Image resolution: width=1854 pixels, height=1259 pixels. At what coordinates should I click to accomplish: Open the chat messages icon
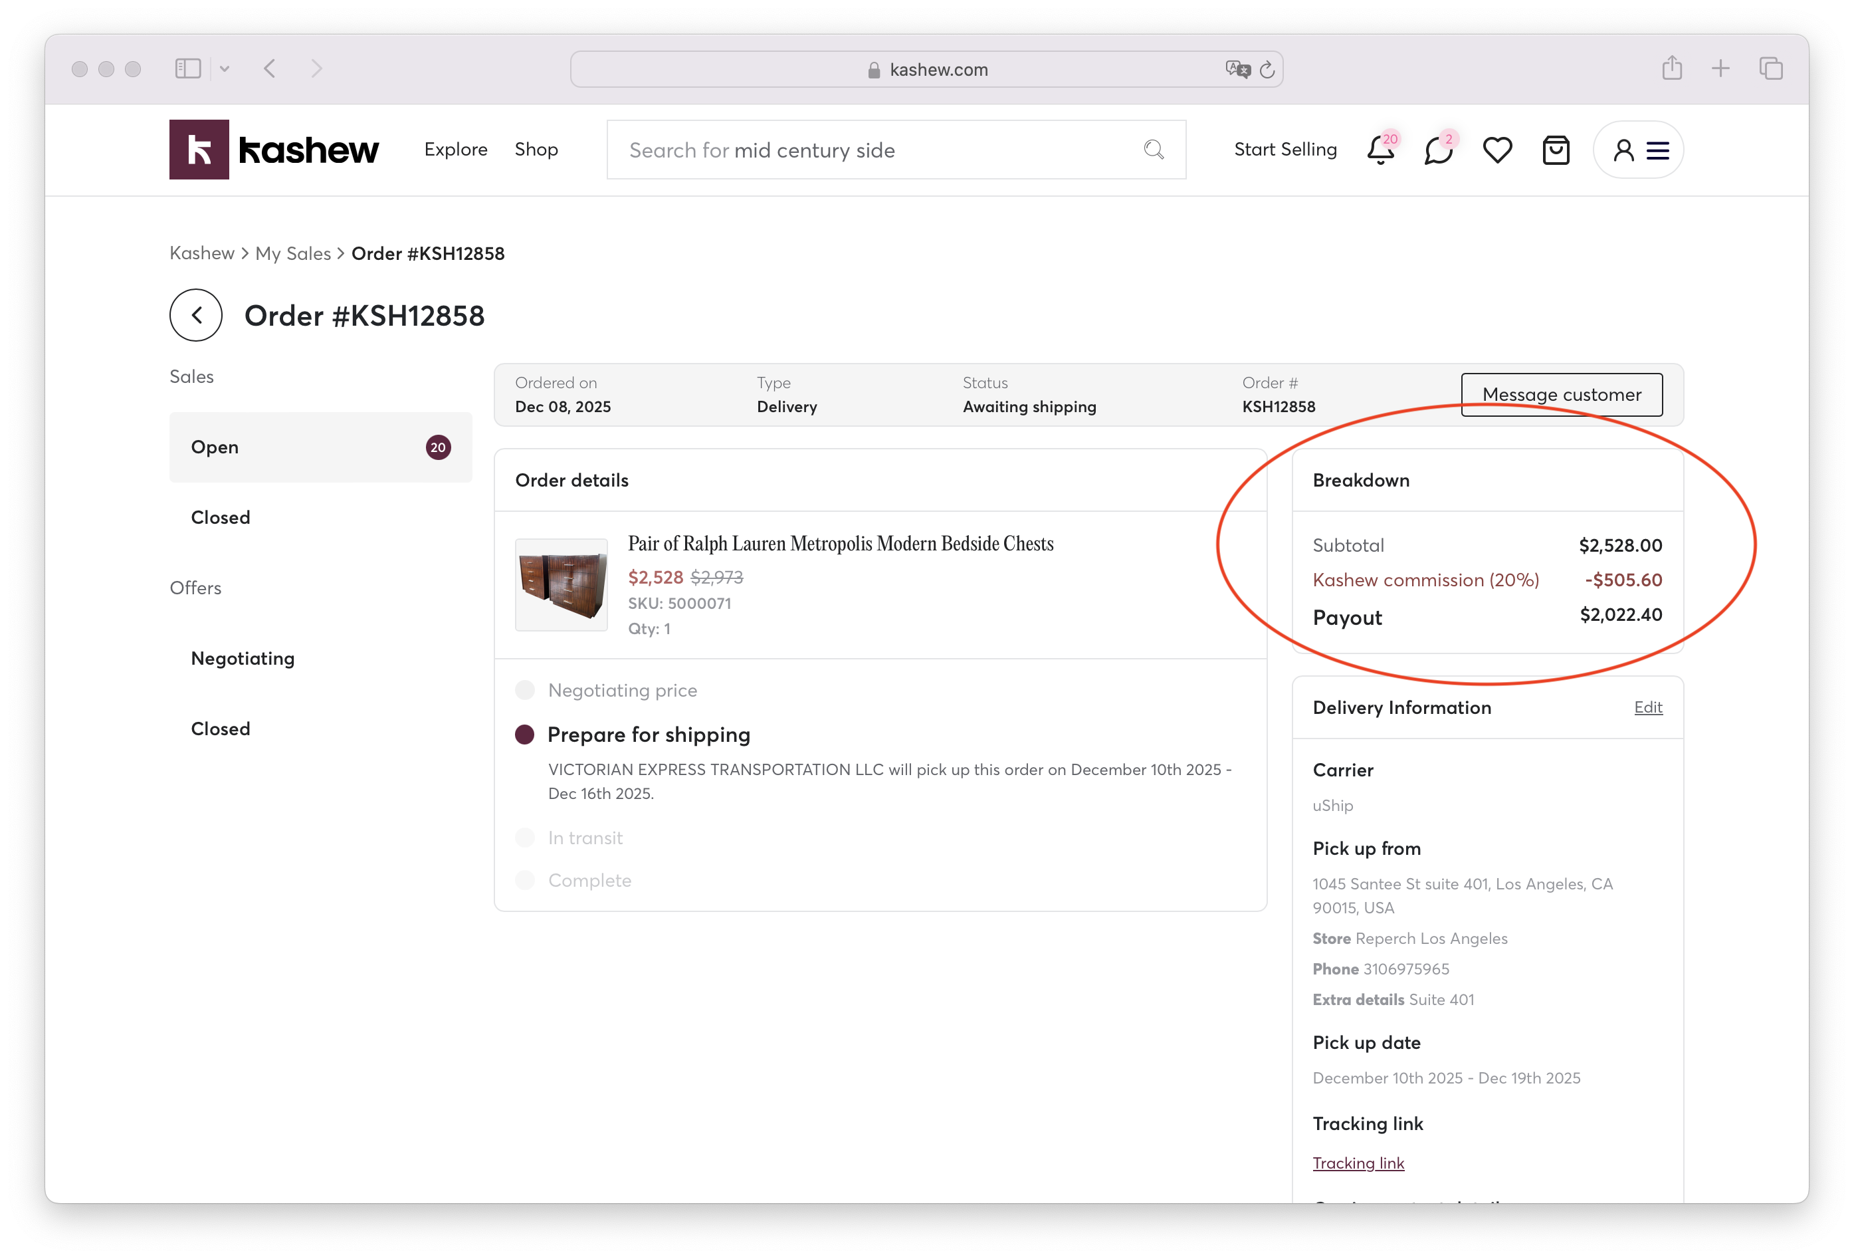click(1439, 150)
